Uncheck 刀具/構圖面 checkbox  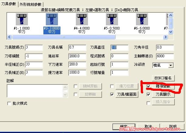click(112, 94)
